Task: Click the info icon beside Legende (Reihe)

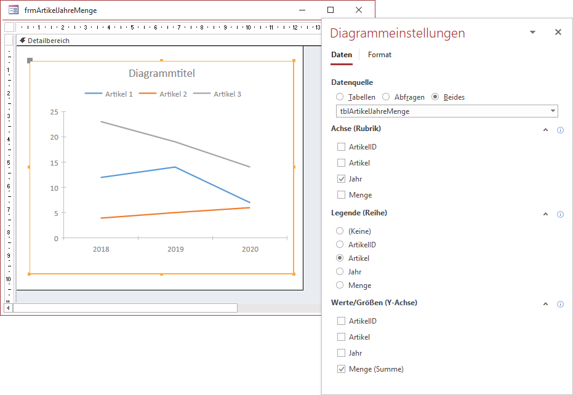Action: pos(560,215)
